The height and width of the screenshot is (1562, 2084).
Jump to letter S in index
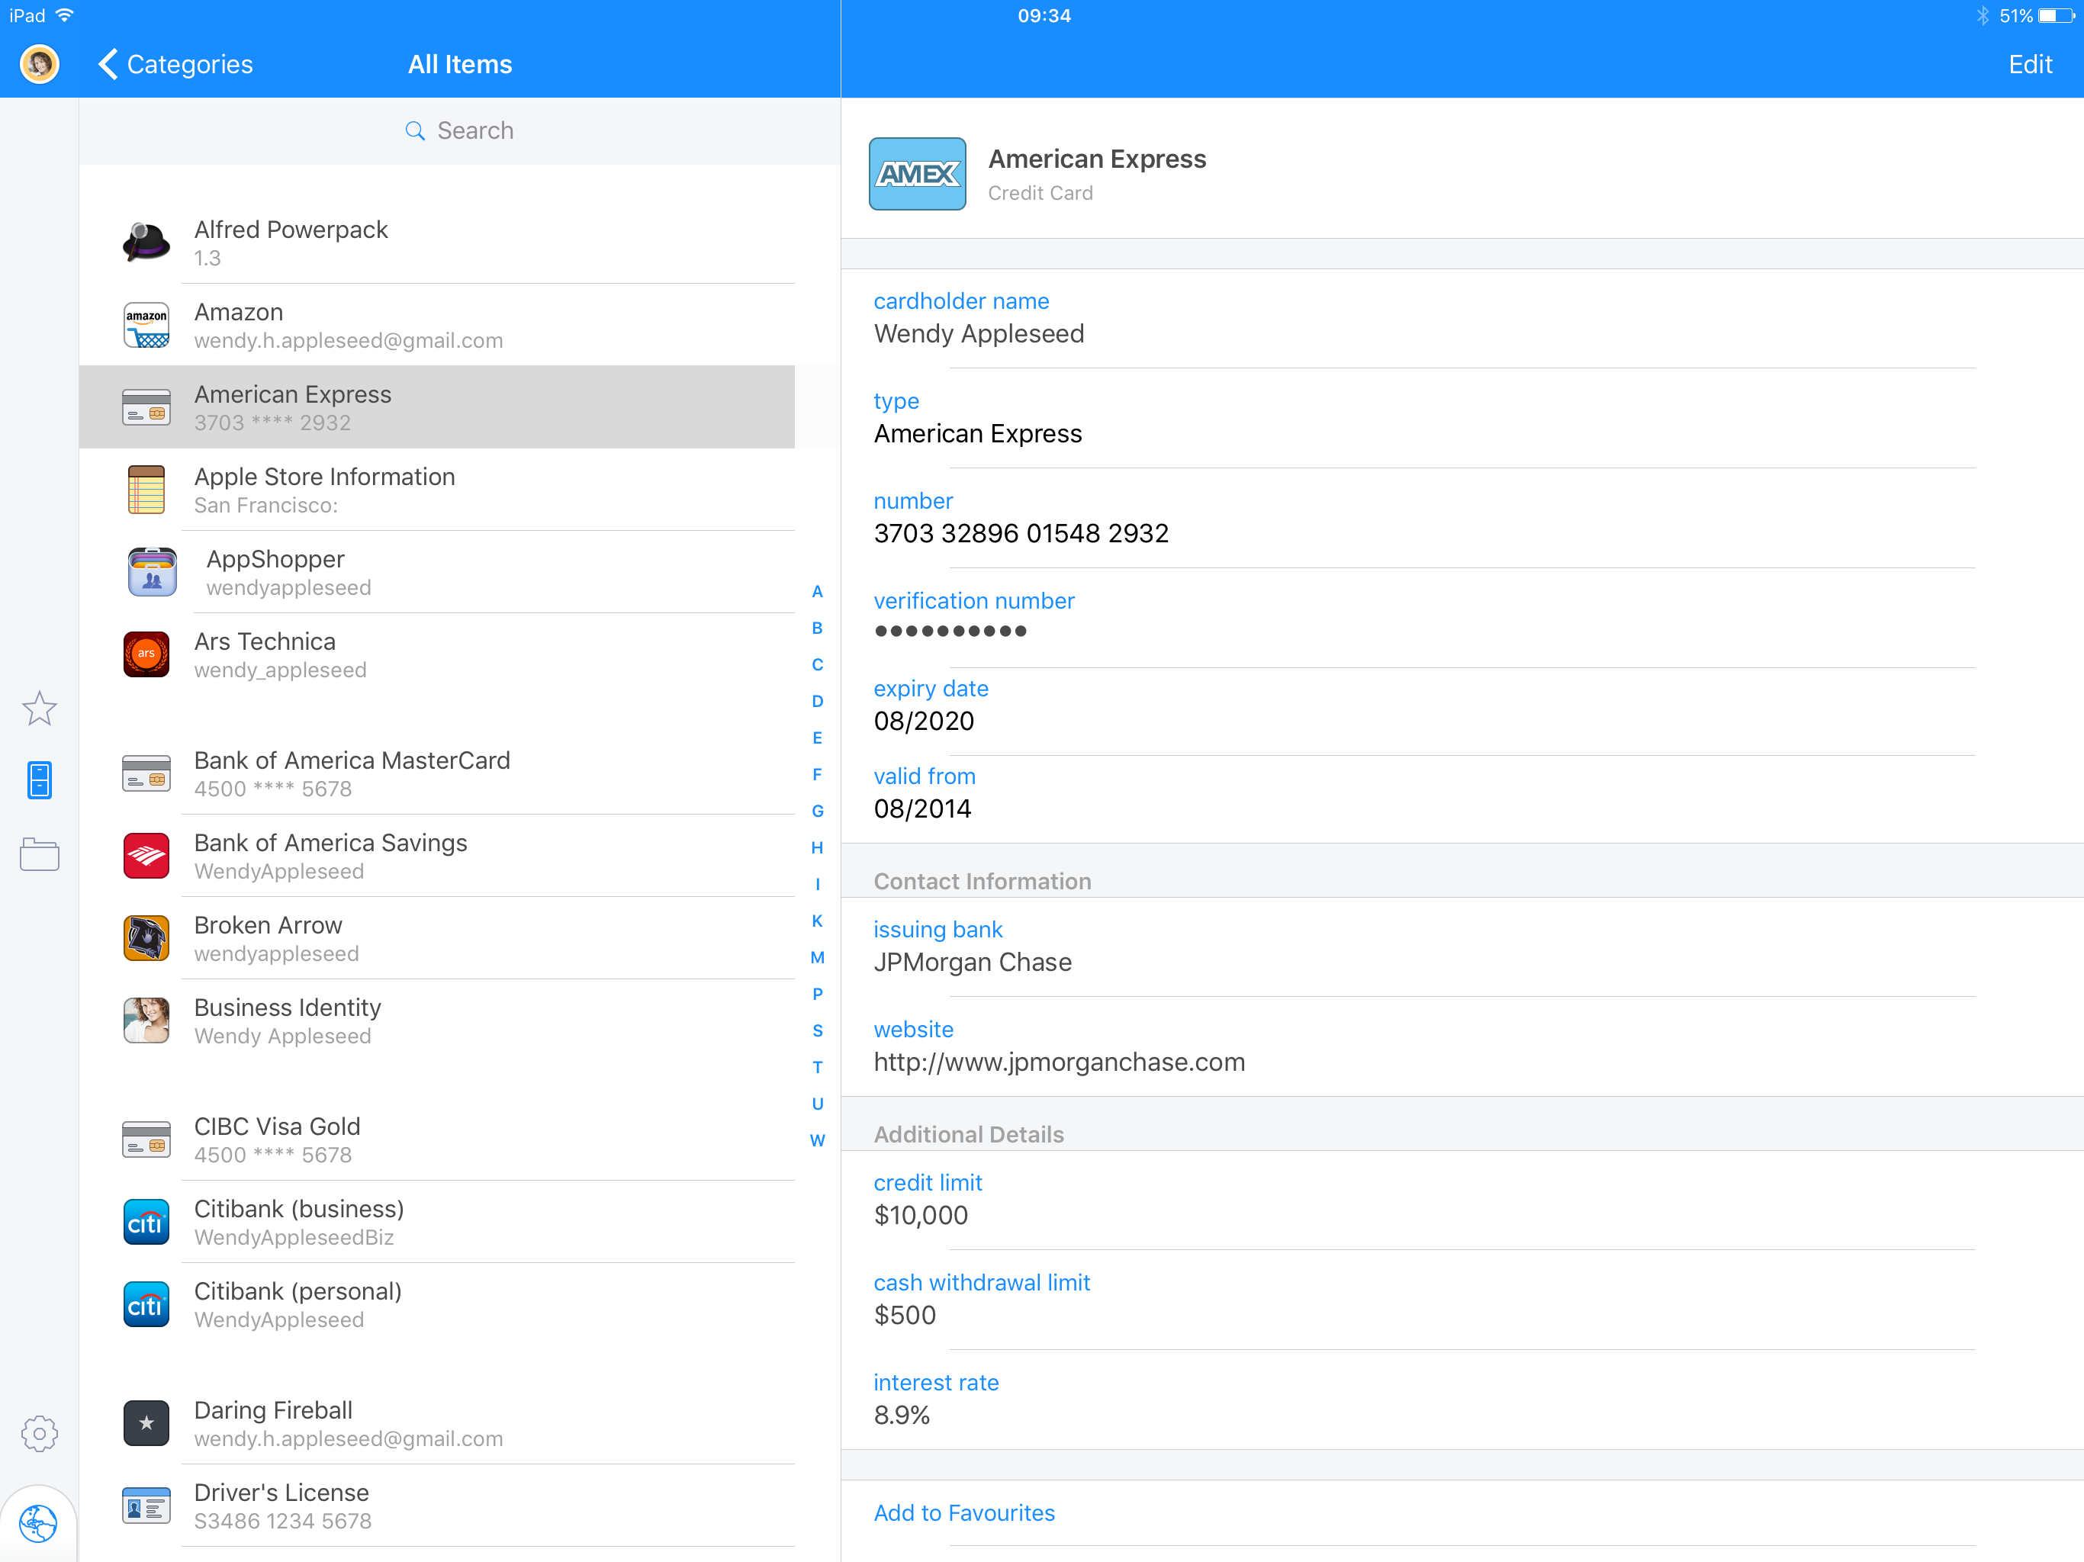(817, 1030)
